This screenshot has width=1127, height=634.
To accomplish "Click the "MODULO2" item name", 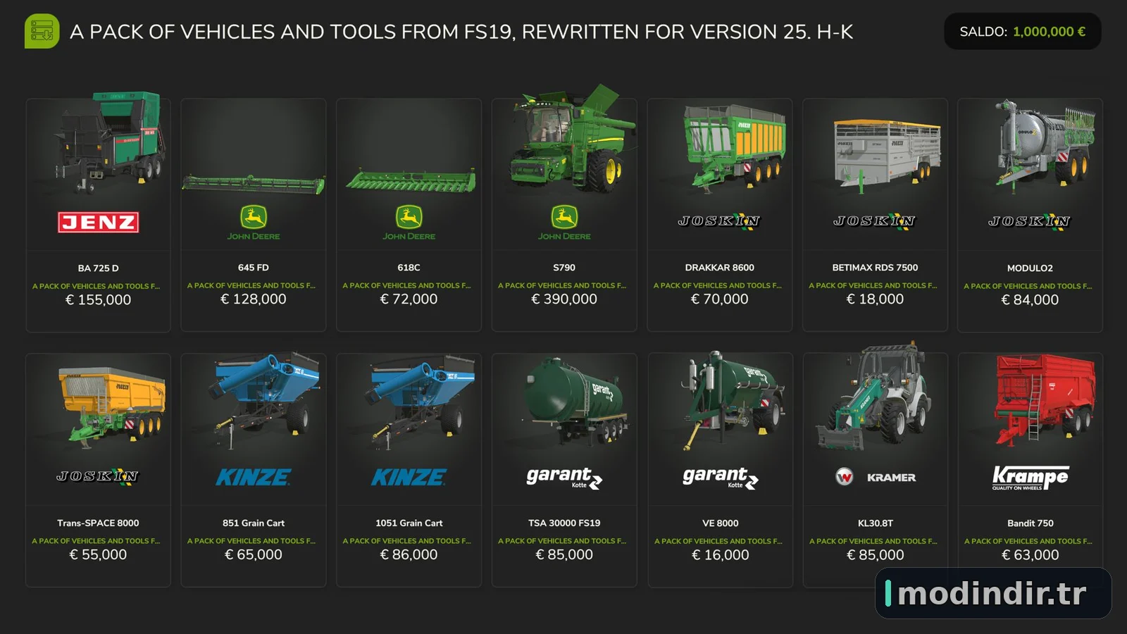I will (x=1030, y=268).
